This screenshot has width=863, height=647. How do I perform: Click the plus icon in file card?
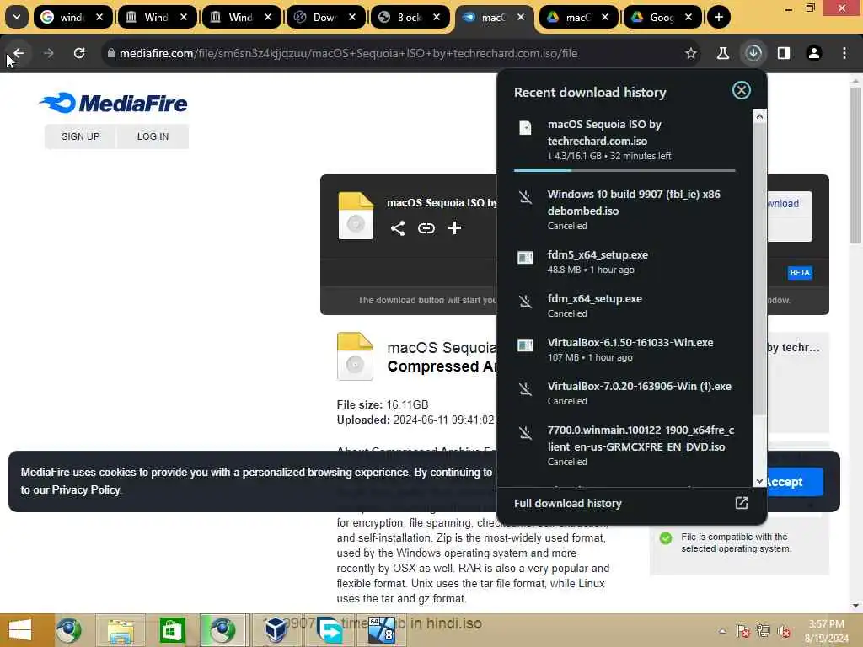(454, 227)
